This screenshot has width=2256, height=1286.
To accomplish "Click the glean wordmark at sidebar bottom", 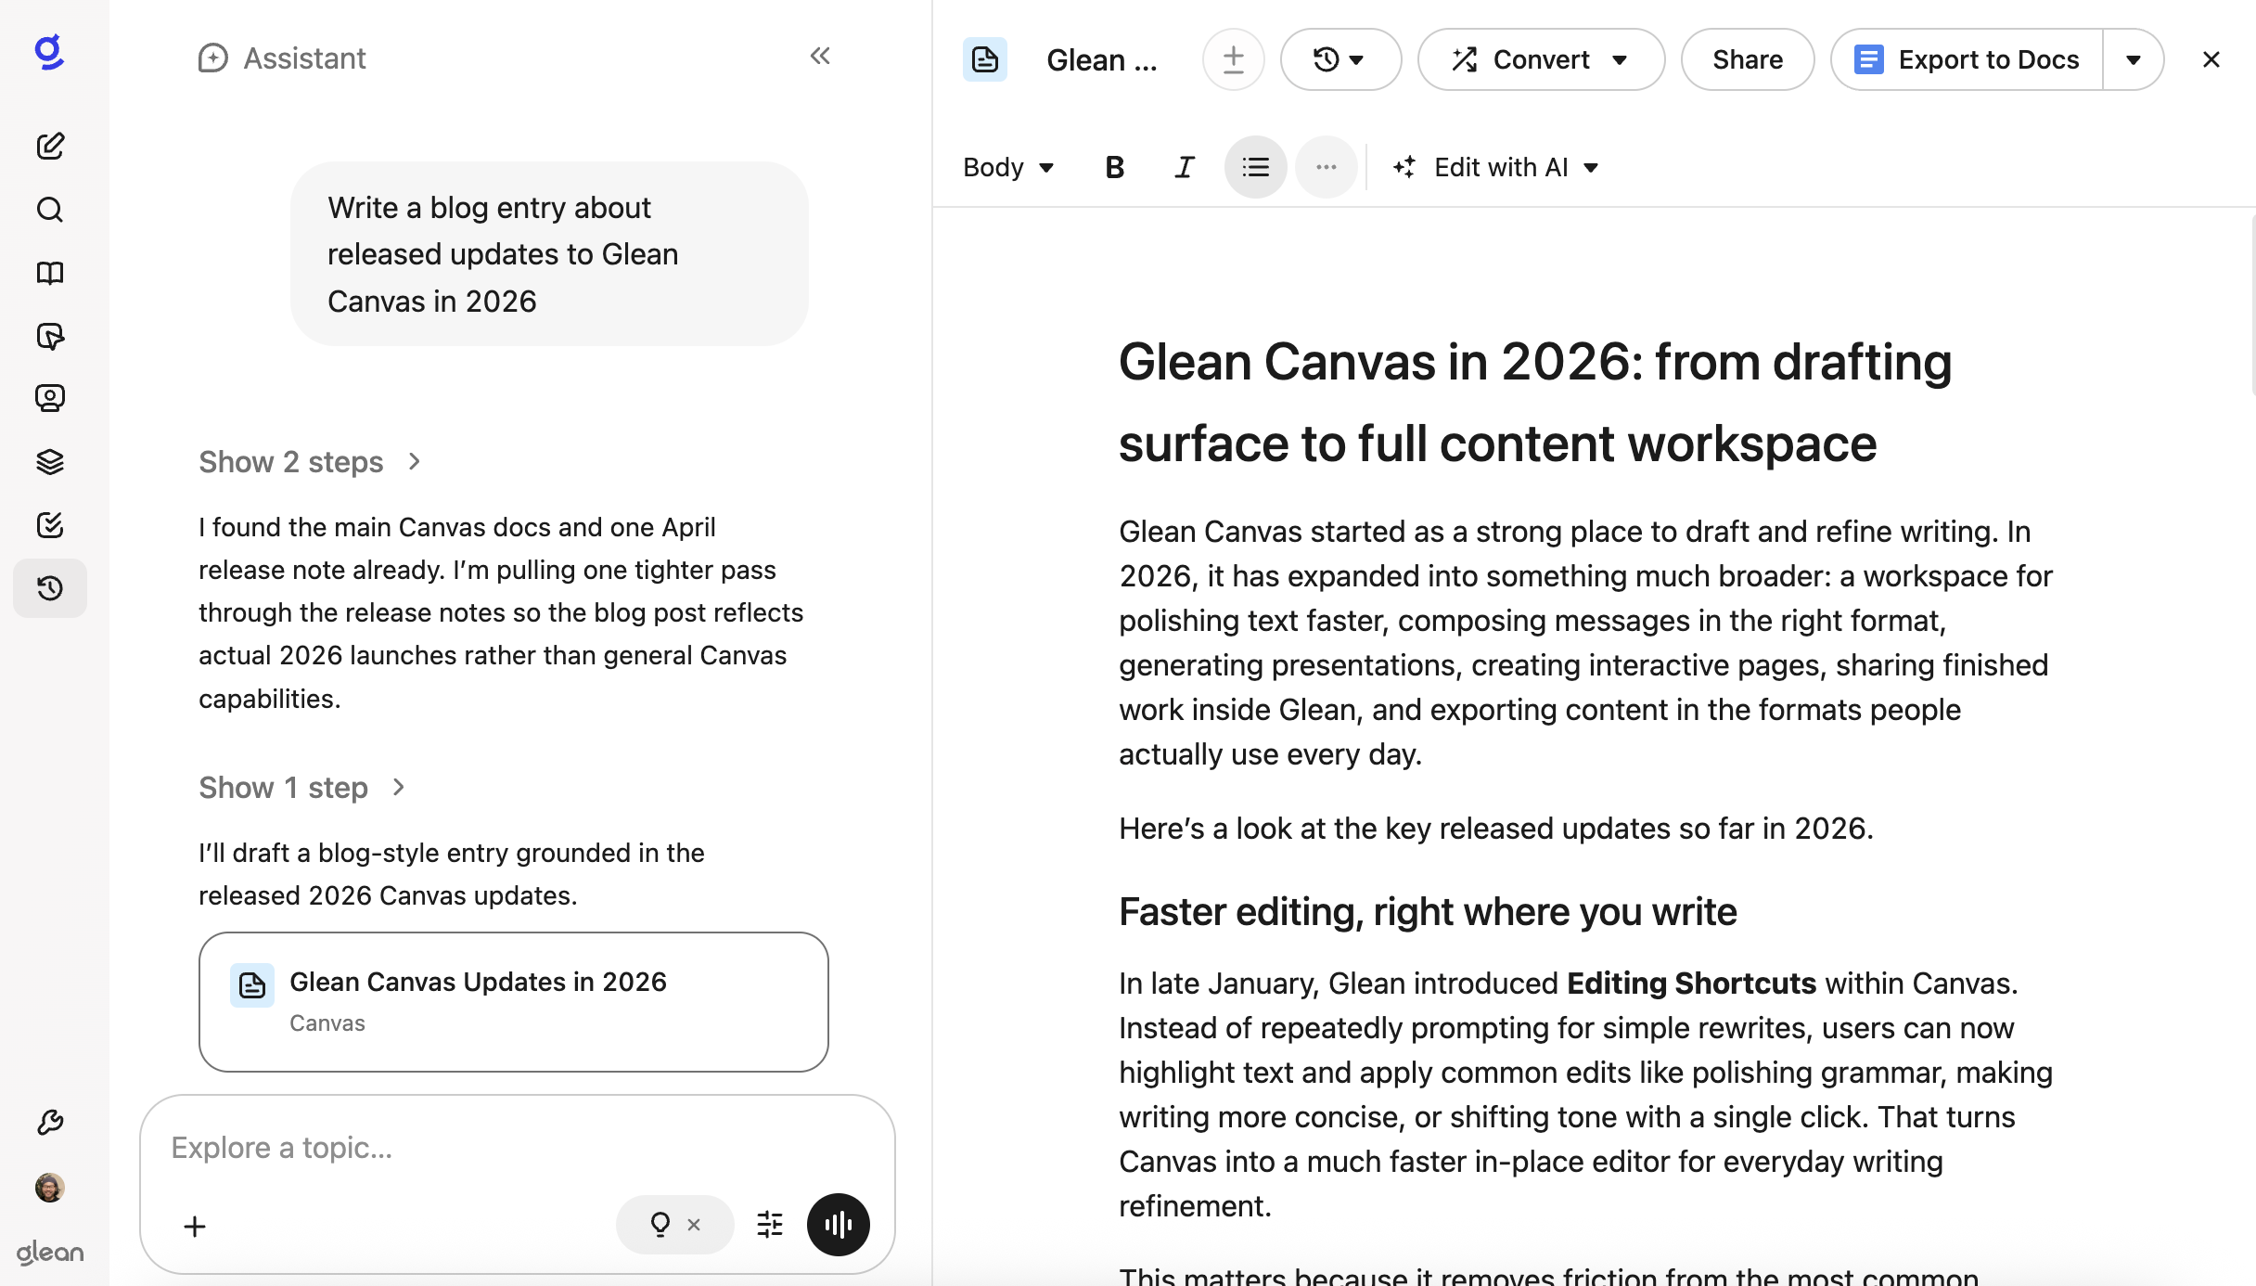I will (50, 1253).
